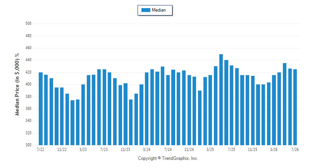Viewport: 310px width, 168px height.
Task: Click the 11/23 x-axis label
Action: pyautogui.click(x=126, y=149)
